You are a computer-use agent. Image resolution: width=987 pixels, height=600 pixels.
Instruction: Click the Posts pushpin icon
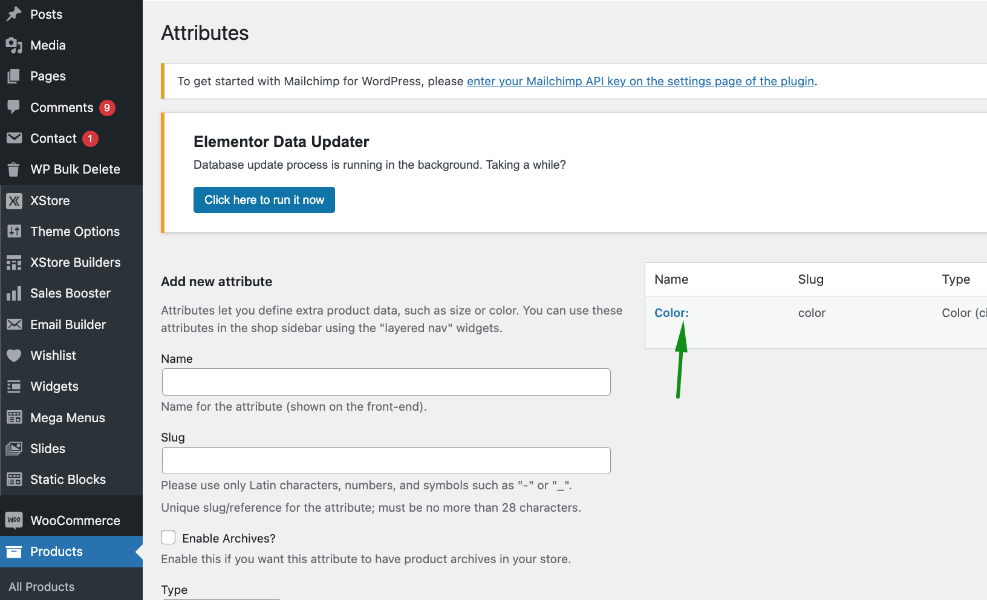(14, 14)
